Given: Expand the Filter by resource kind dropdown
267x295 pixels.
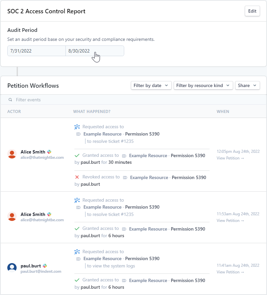Looking at the screenshot, I should click(203, 85).
